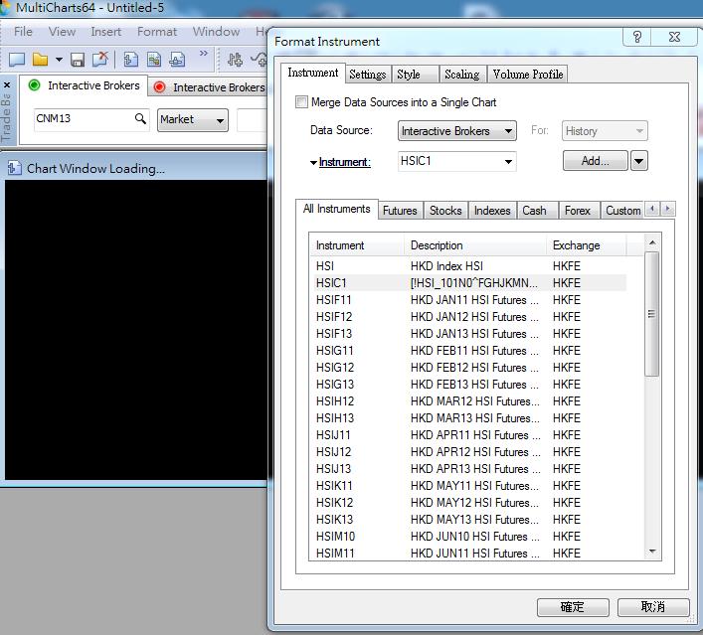
Task: Click the 取消 (Cancel) button
Action: [652, 607]
